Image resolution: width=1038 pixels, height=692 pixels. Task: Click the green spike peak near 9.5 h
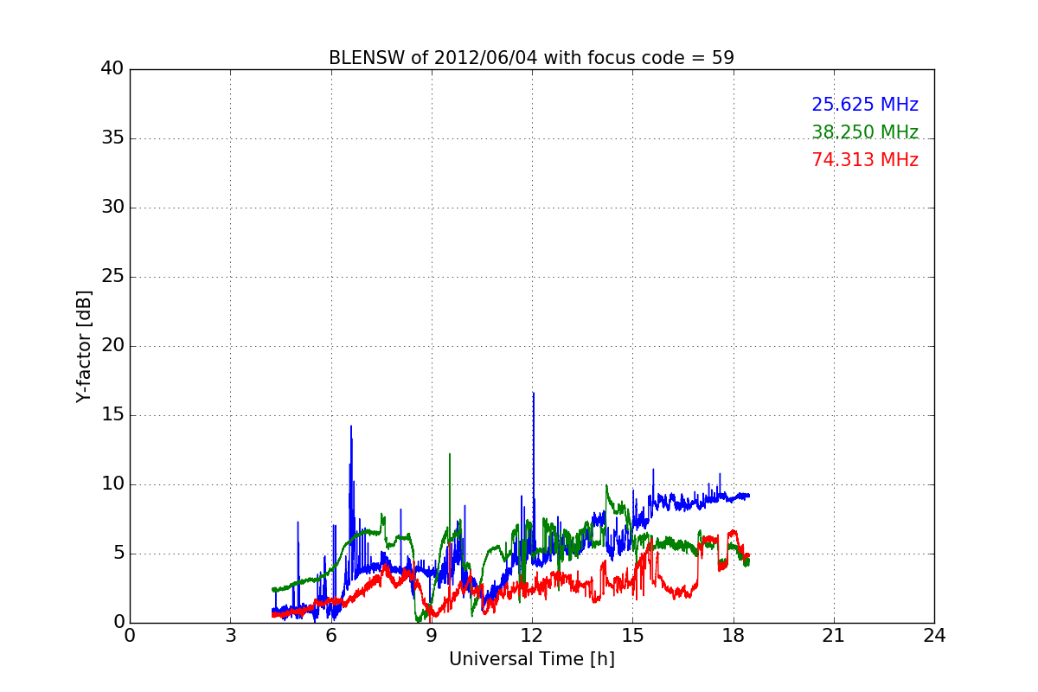point(450,454)
